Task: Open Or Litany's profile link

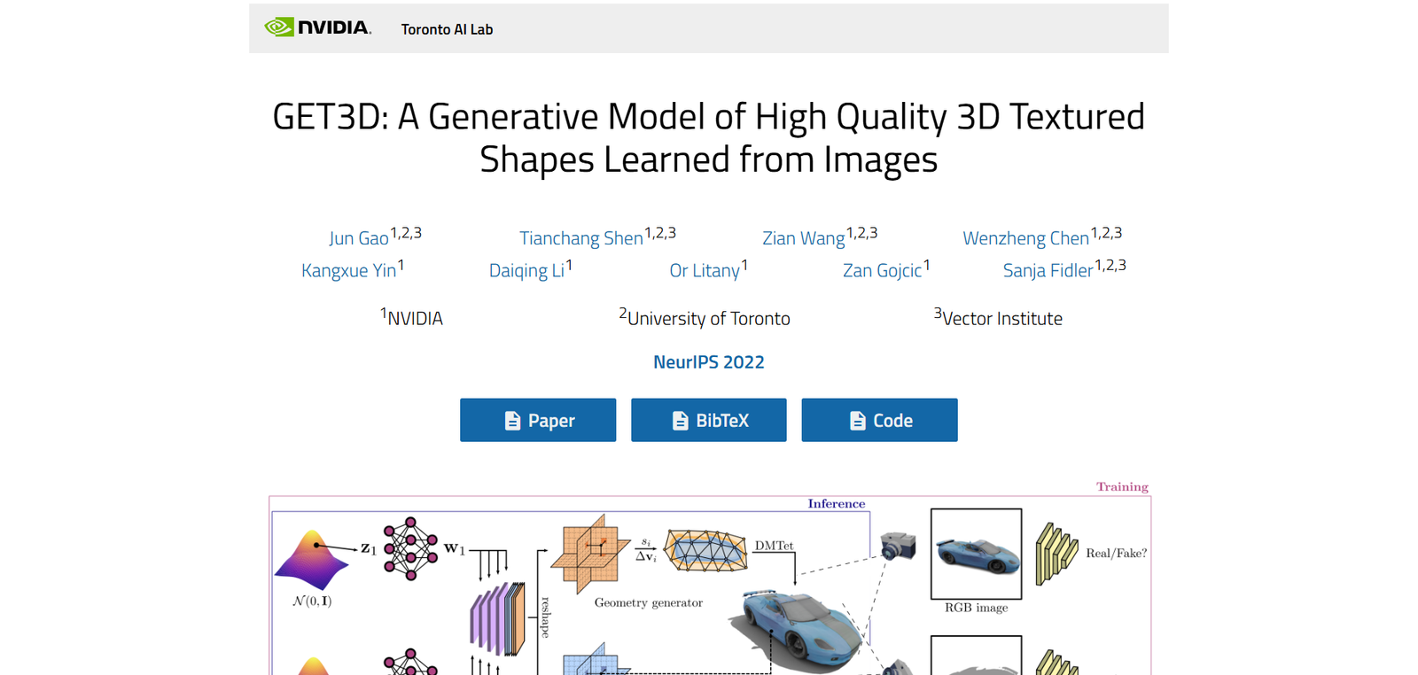Action: click(x=705, y=271)
